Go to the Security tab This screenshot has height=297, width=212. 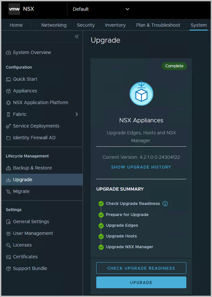[86, 25]
